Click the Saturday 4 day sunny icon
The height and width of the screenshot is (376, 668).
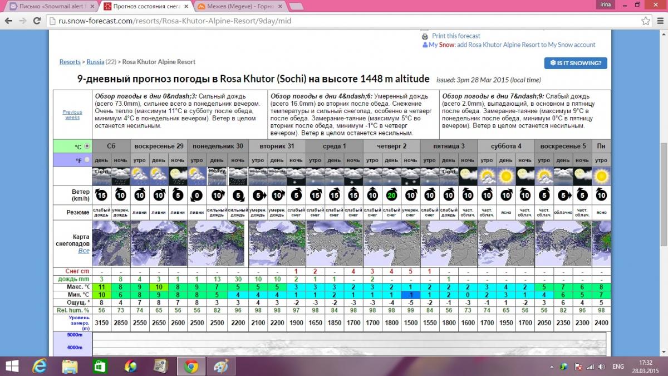pos(506,176)
